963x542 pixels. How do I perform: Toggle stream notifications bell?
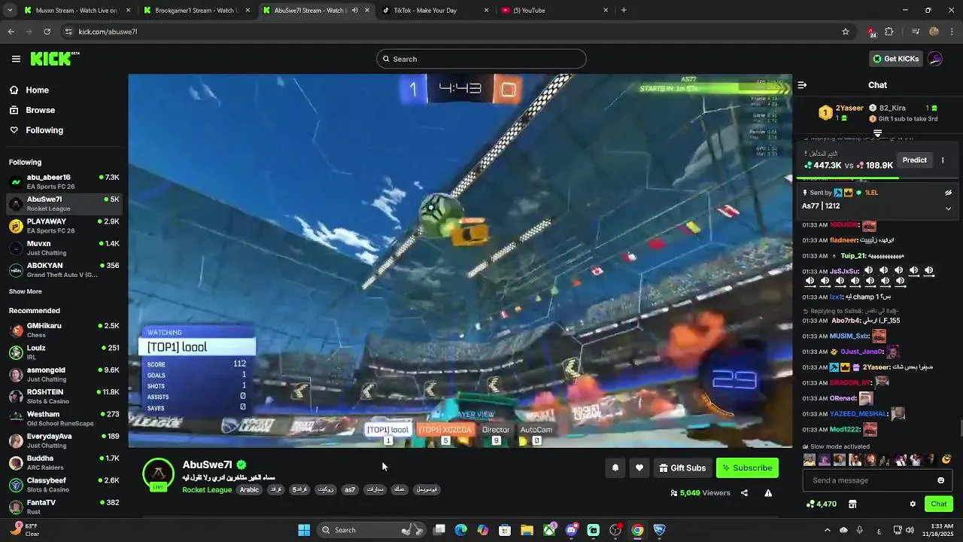[x=615, y=468]
